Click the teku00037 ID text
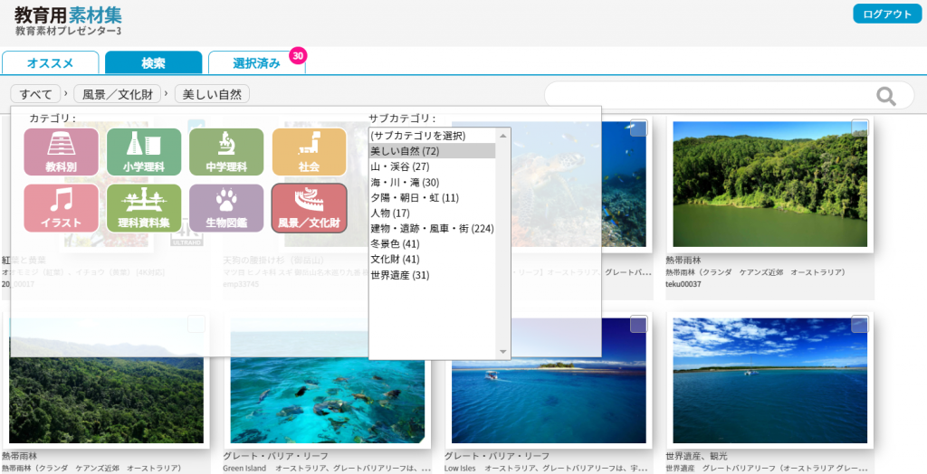The image size is (927, 474). click(683, 284)
